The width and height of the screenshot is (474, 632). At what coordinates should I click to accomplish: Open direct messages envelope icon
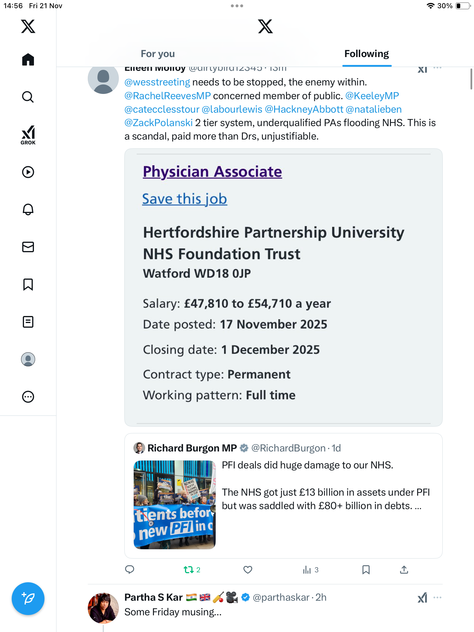[28, 247]
